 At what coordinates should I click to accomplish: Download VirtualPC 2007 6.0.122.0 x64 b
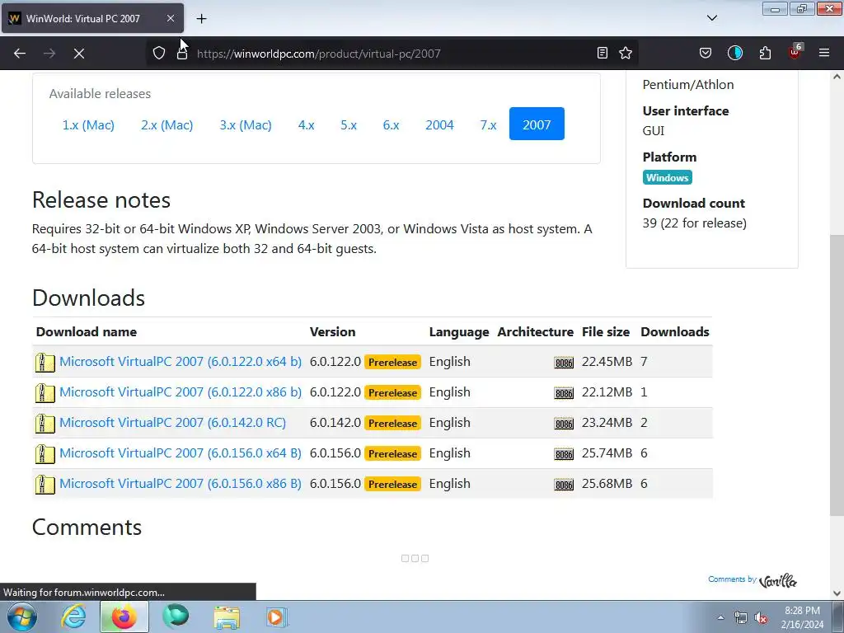[x=181, y=362]
